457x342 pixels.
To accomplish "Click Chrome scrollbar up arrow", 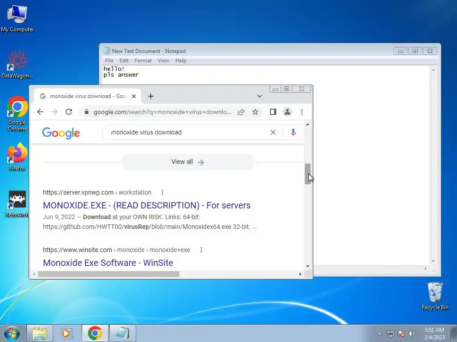I will pyautogui.click(x=308, y=125).
